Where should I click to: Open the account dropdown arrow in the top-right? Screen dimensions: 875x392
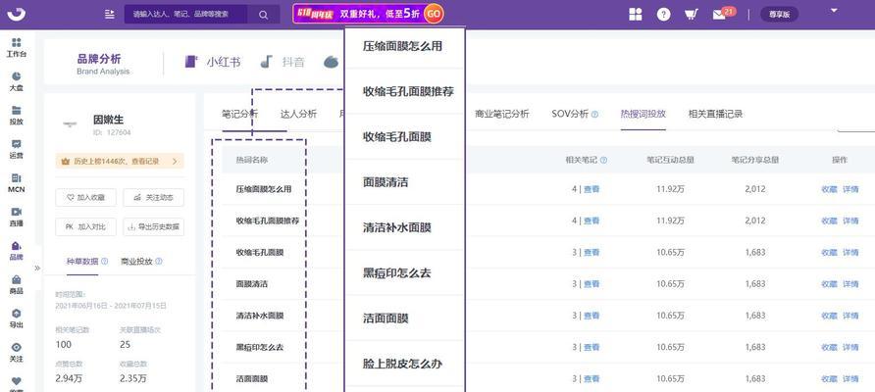point(834,10)
